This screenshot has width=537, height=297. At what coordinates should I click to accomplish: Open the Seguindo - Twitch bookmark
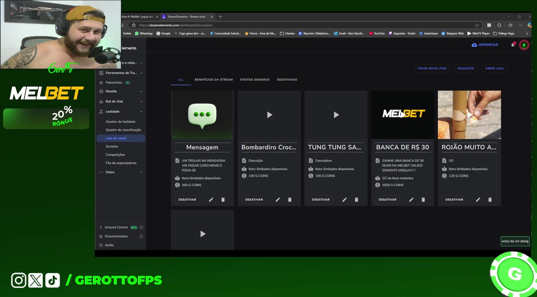pyautogui.click(x=402, y=33)
